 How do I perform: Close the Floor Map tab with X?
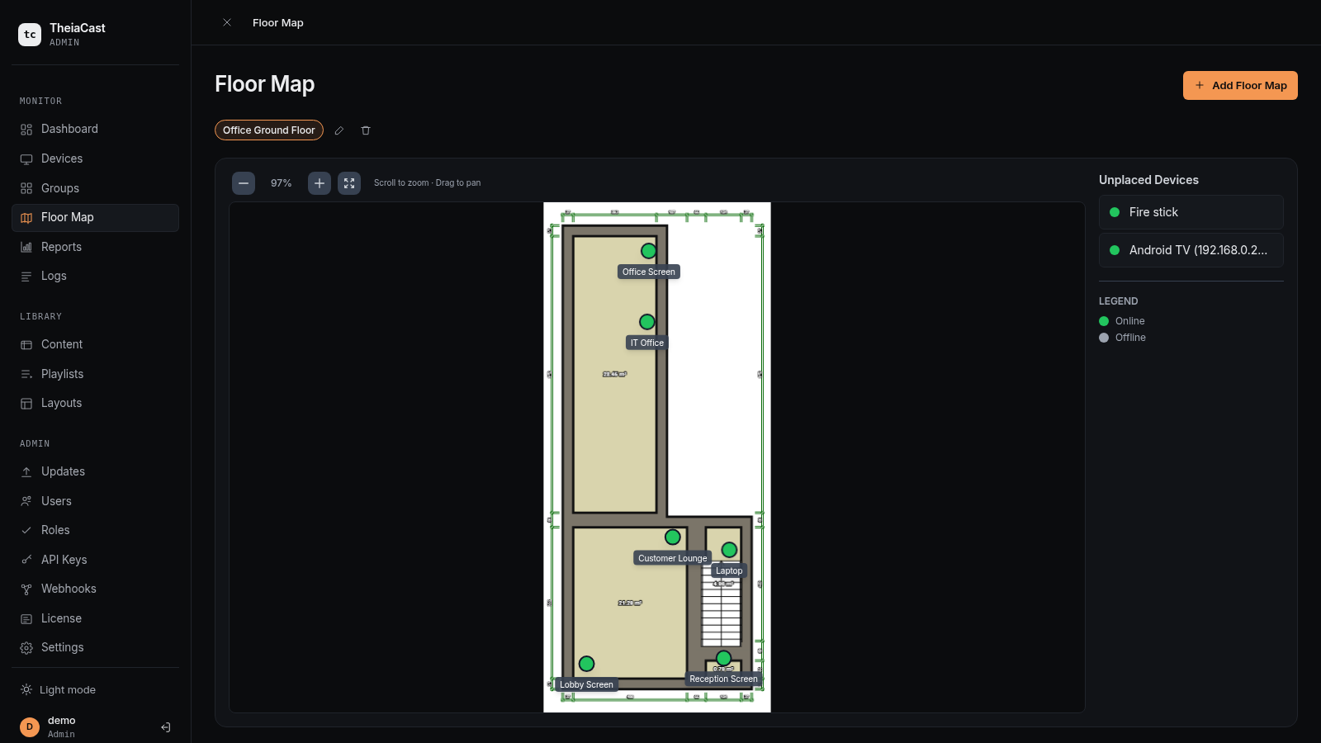click(227, 22)
